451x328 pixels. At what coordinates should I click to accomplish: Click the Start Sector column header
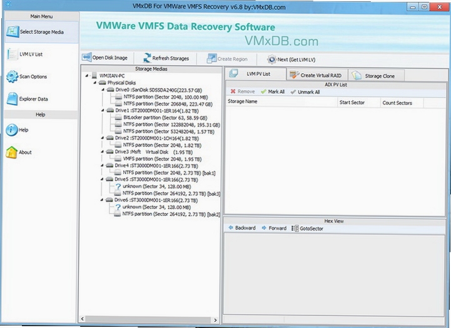coord(358,103)
